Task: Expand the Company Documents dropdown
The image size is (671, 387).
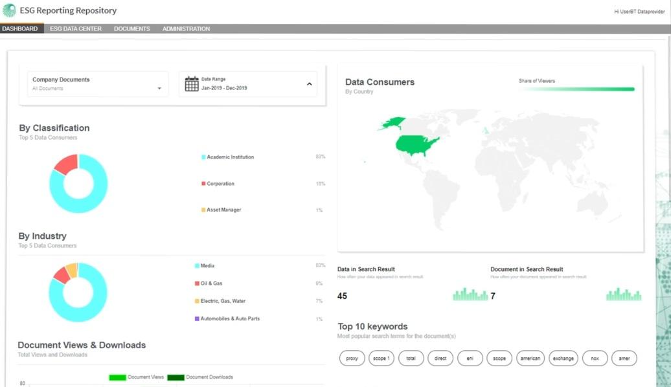Action: click(98, 84)
